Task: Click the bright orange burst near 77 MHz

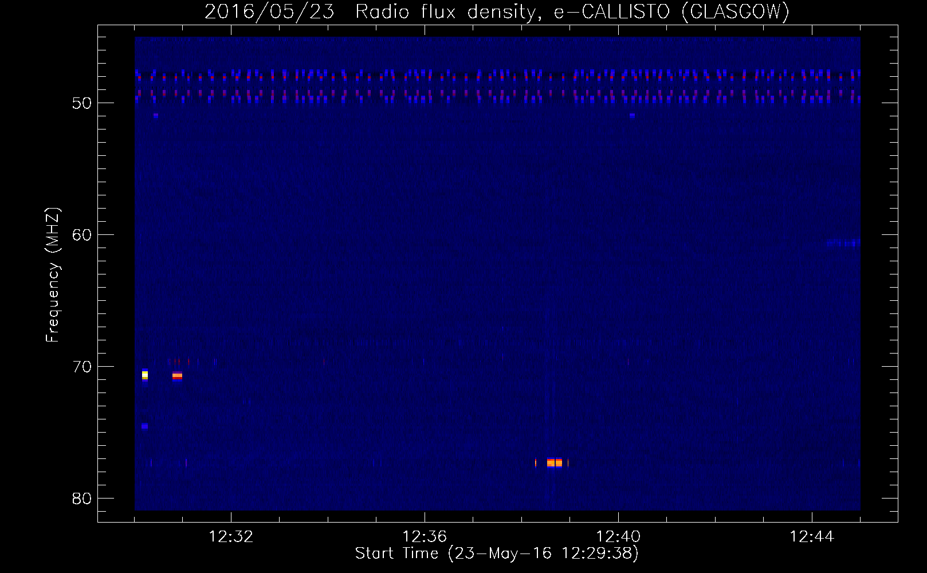Action: click(554, 463)
